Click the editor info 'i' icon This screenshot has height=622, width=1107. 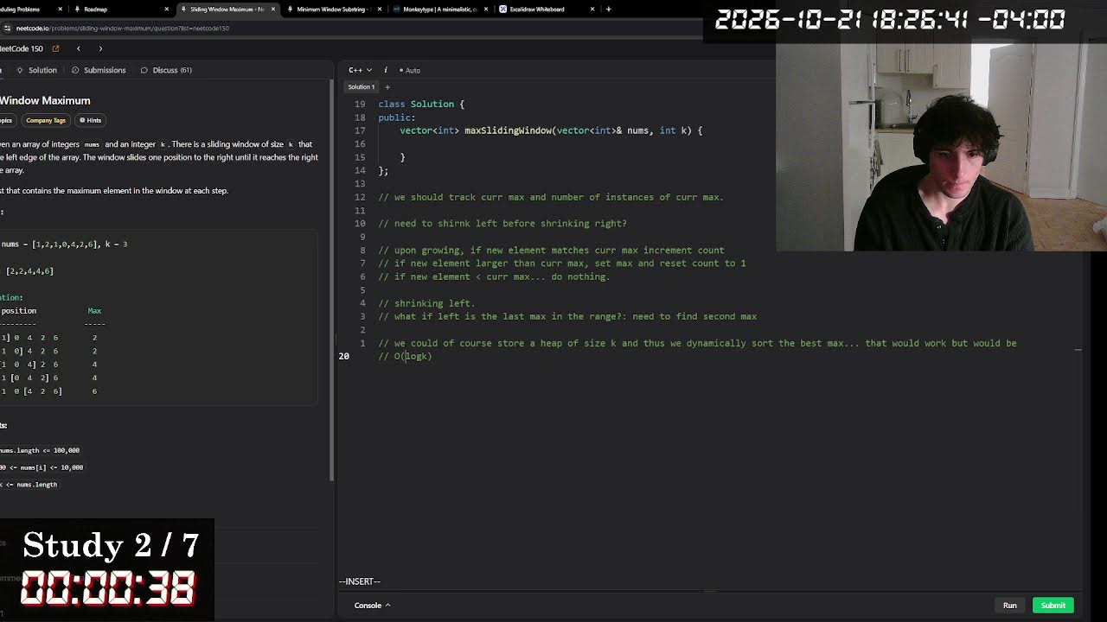386,70
